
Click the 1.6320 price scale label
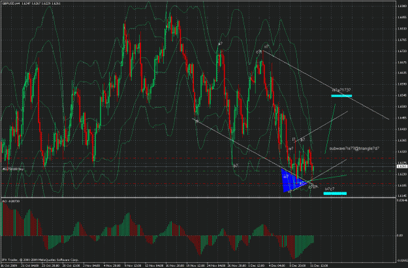[402, 151]
